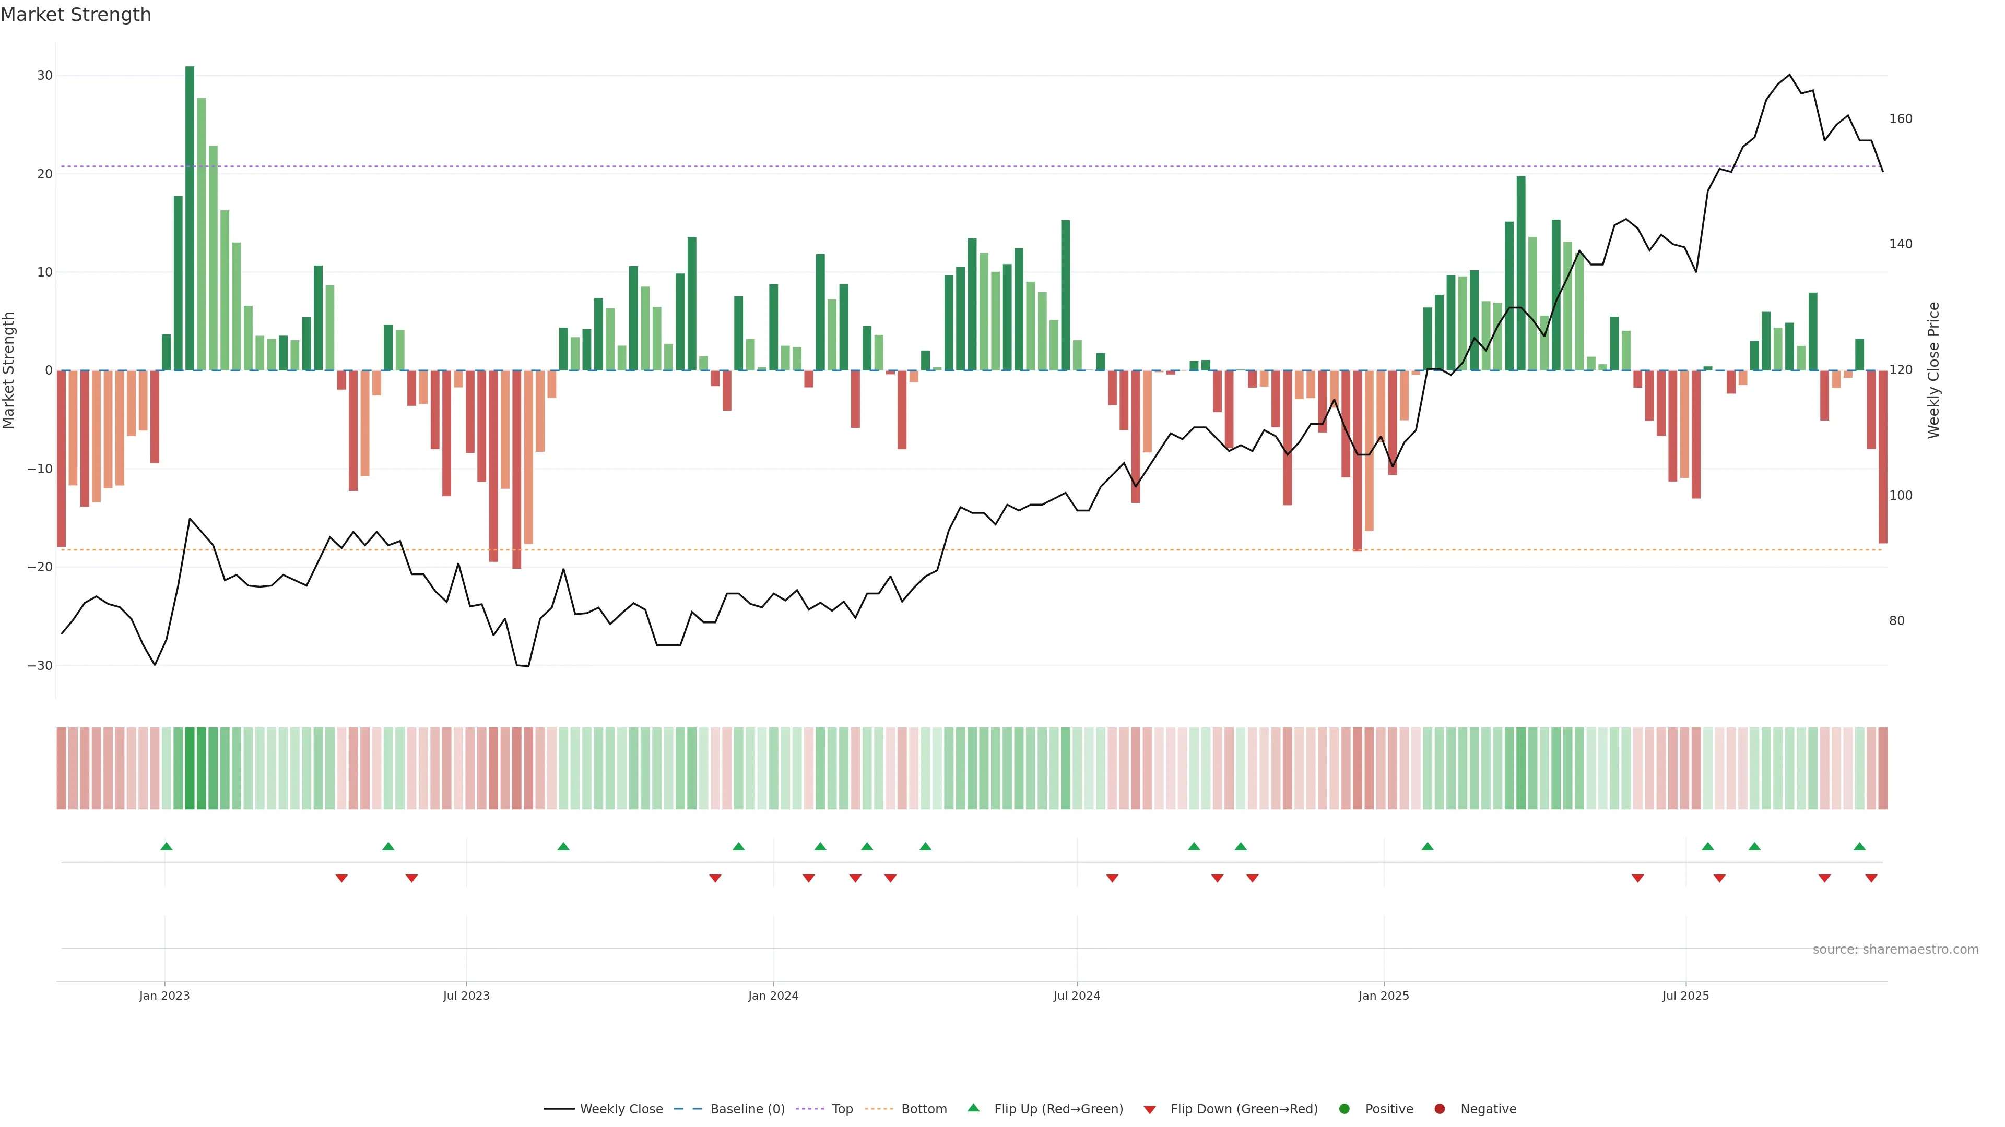Click the Market Strength chart title
2005x1127 pixels.
[x=76, y=15]
